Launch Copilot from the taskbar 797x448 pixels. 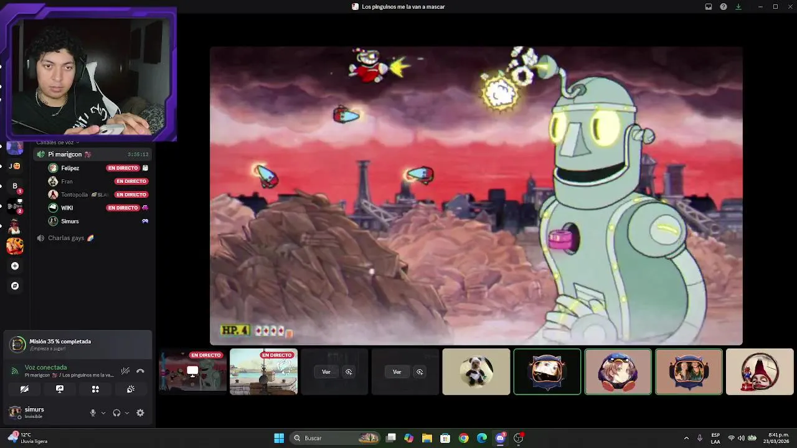pyautogui.click(x=408, y=438)
